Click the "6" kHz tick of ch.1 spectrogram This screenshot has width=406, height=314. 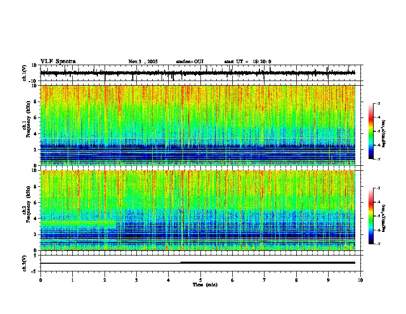pos(36,117)
